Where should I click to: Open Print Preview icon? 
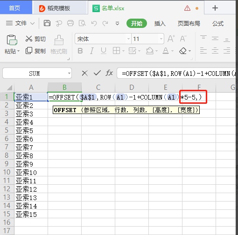coord(82,23)
